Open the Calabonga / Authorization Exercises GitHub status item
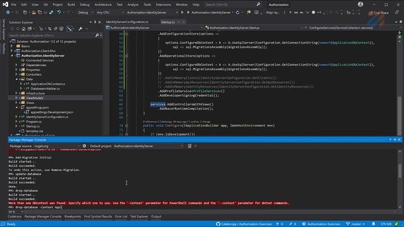 click(244, 224)
